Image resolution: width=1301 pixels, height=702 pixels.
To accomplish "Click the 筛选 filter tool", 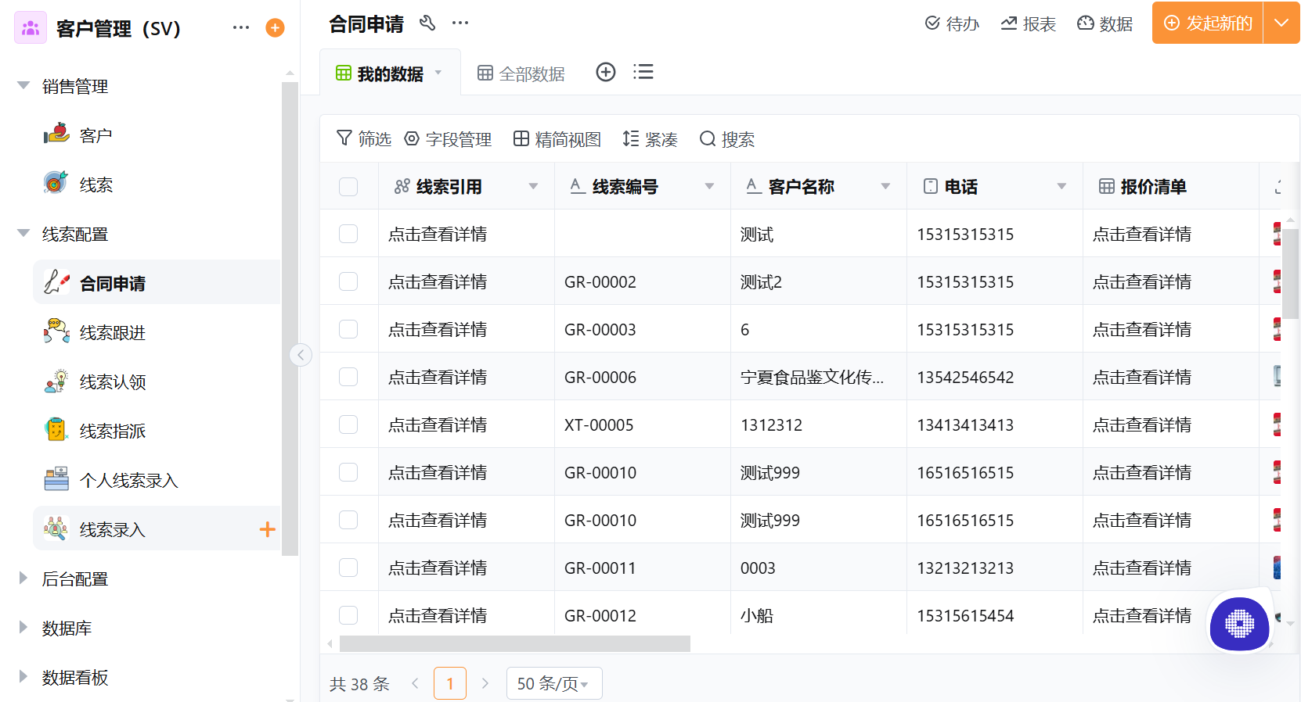I will (364, 139).
